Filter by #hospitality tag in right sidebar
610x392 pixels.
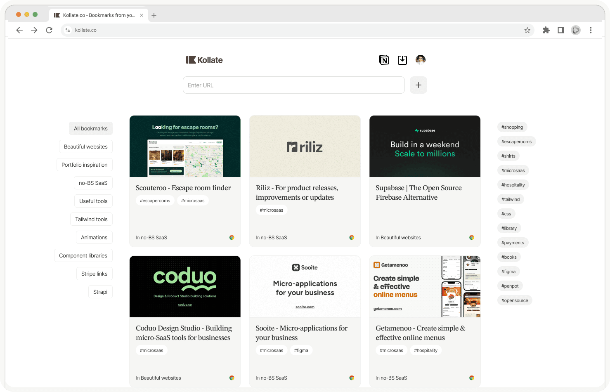click(513, 185)
